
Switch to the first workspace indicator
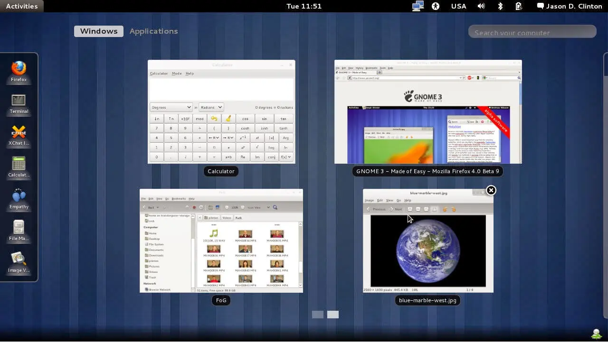click(x=318, y=315)
